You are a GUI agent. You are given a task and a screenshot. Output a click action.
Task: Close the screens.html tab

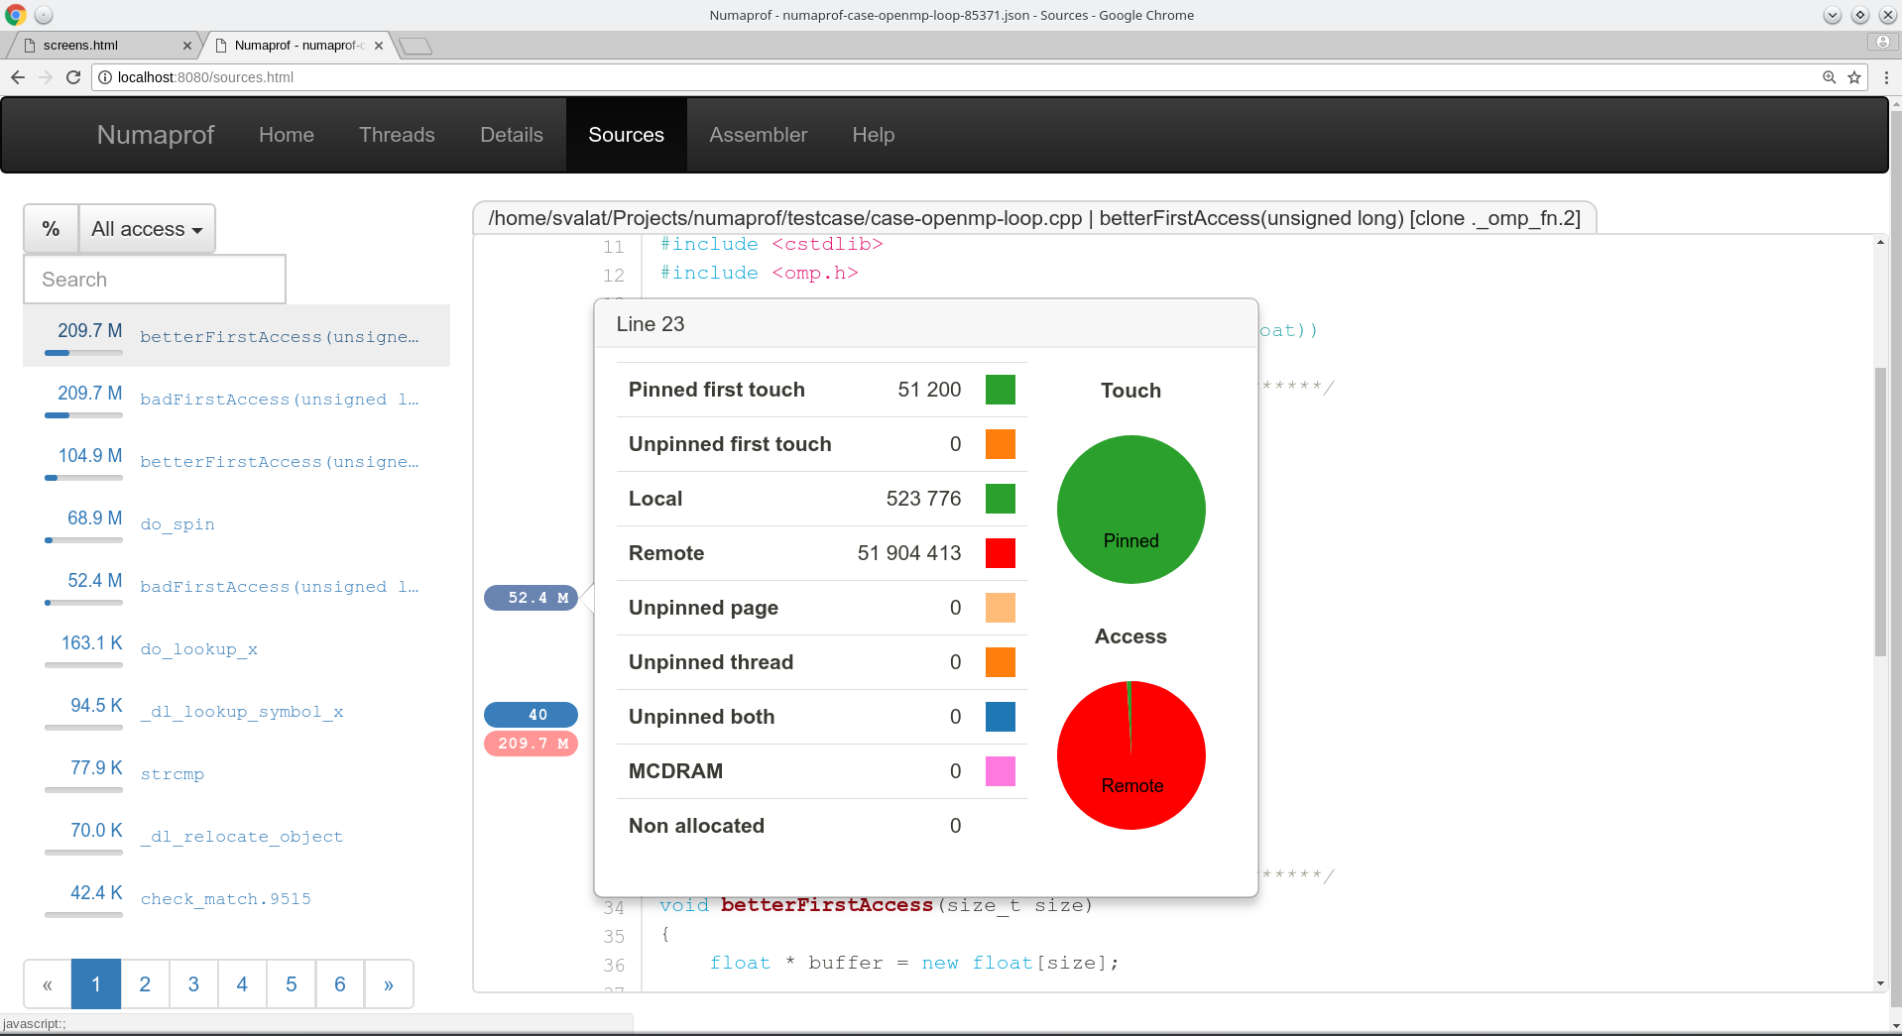point(187,46)
